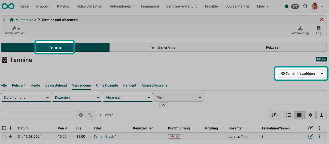The height and width of the screenshot is (144, 329).
Task: Expand the arrow beside Termin hinzufügen
Action: pyautogui.click(x=322, y=74)
